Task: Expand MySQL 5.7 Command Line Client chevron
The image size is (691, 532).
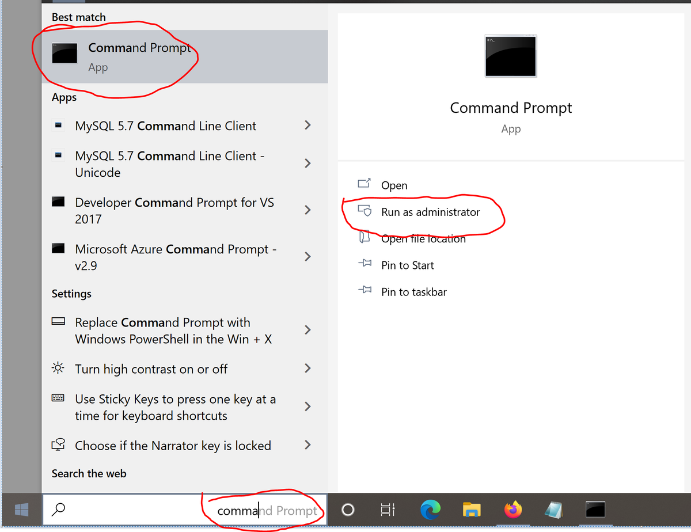Action: point(307,125)
